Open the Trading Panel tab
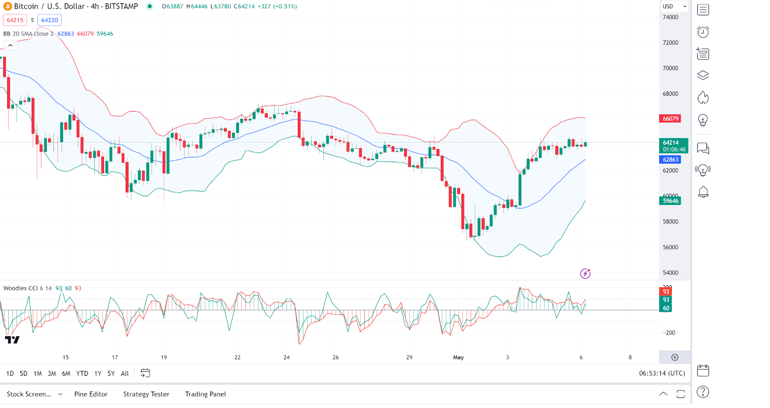This screenshot has width=770, height=408. (205, 394)
